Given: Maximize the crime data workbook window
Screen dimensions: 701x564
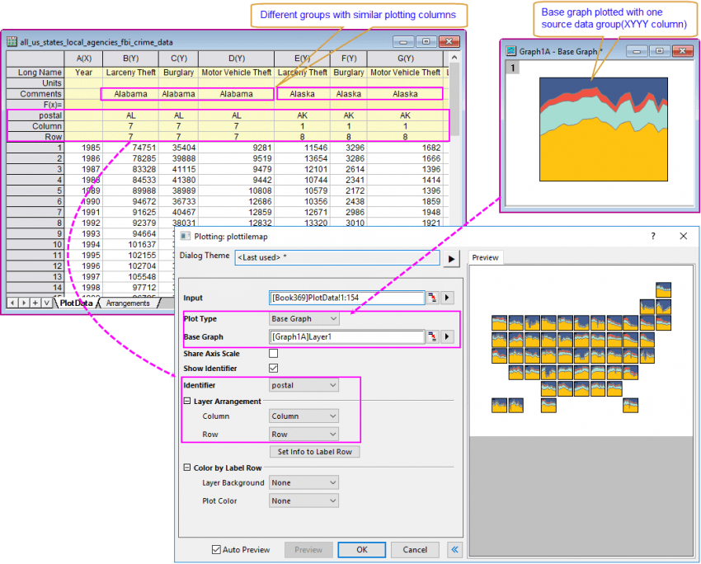Looking at the screenshot, I should coord(426,41).
